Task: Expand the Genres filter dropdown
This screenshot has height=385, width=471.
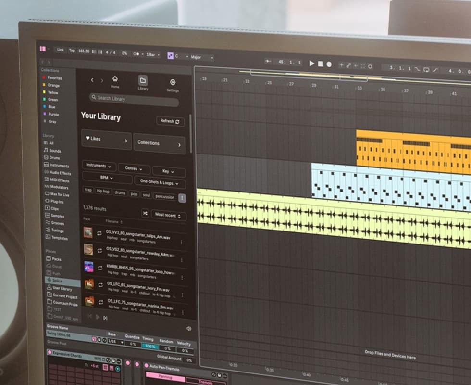Action: coord(134,168)
